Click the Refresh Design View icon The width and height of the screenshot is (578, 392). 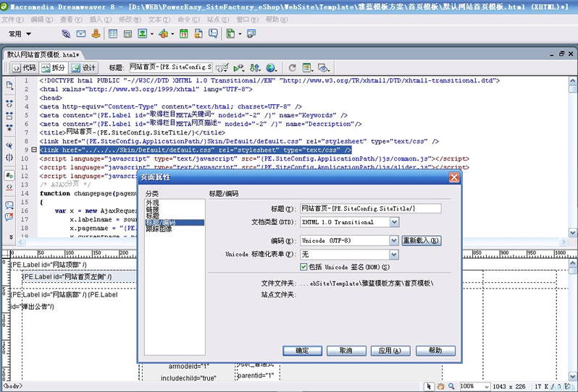(x=293, y=68)
